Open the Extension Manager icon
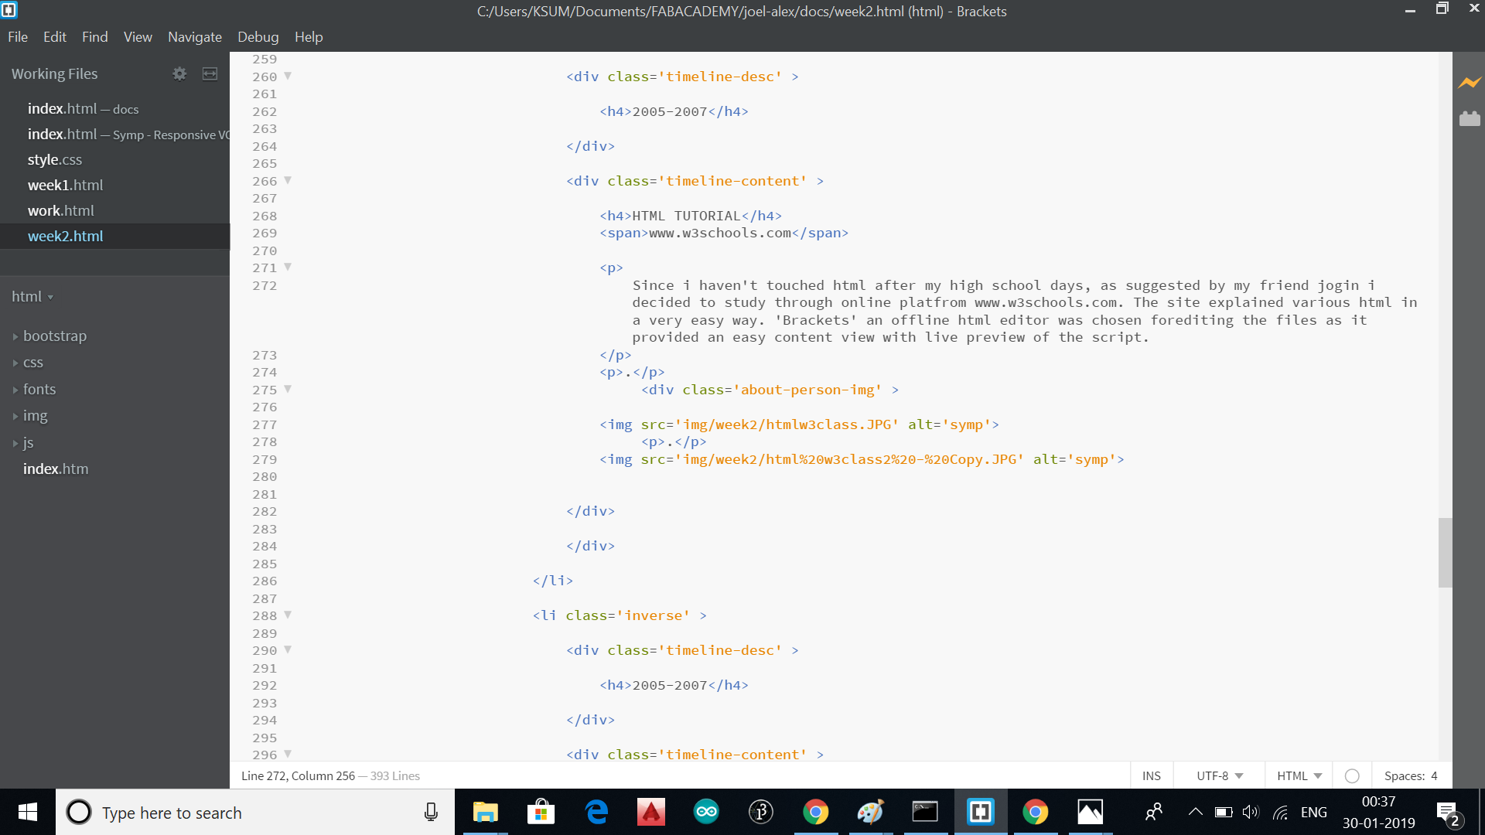 1470,118
